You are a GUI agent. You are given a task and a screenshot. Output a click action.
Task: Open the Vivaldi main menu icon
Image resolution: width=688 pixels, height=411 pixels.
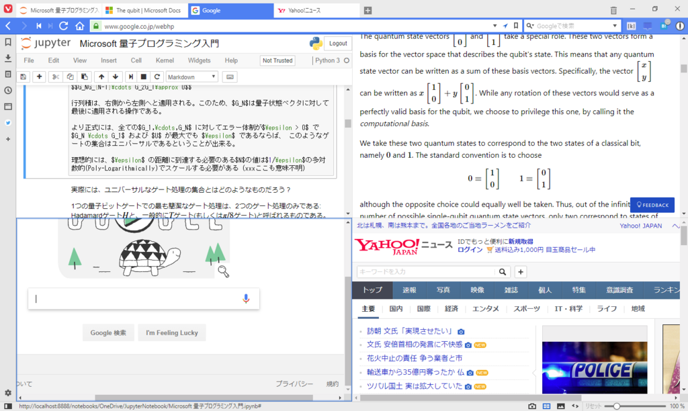pyautogui.click(x=8, y=9)
